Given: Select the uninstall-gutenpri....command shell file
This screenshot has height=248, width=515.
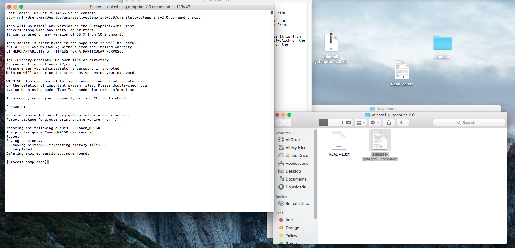Looking at the screenshot, I should tap(380, 145).
